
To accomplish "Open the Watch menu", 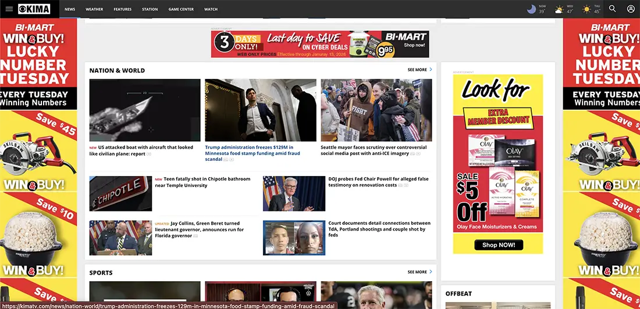I will [211, 9].
